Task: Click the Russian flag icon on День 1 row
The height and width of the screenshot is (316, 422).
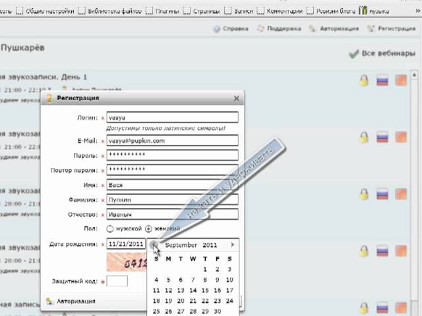Action: point(382,80)
